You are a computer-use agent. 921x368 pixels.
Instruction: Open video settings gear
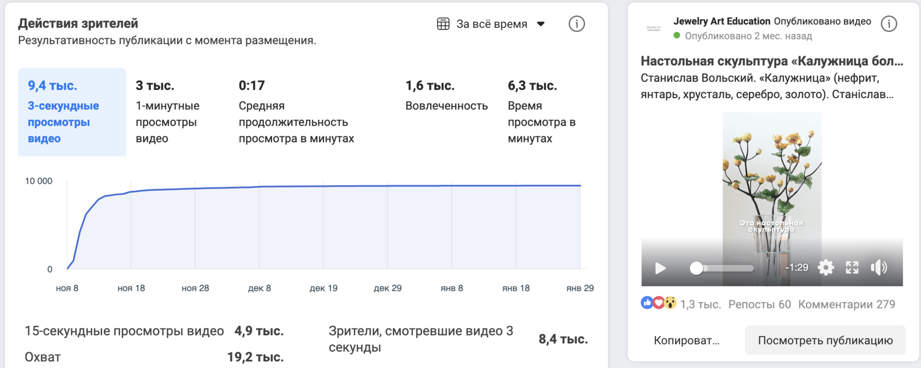point(826,268)
